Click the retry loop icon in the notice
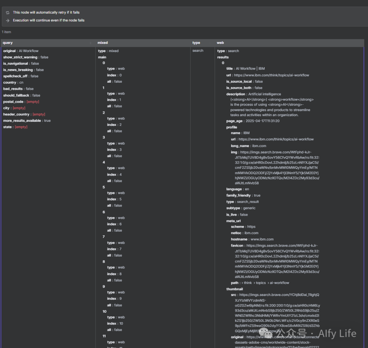The width and height of the screenshot is (368, 348). coord(7,13)
